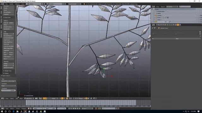This screenshot has height=113, width=202.
Task: Toggle selectable cursor icon for Circle
Action: 199,18
